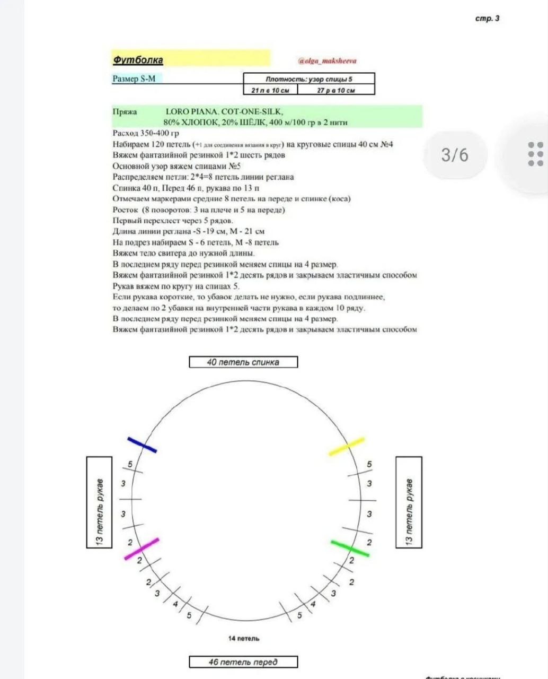Viewport: 548px width, 679px height.
Task: Click the @olga_maksheeva author tag
Action: click(327, 61)
